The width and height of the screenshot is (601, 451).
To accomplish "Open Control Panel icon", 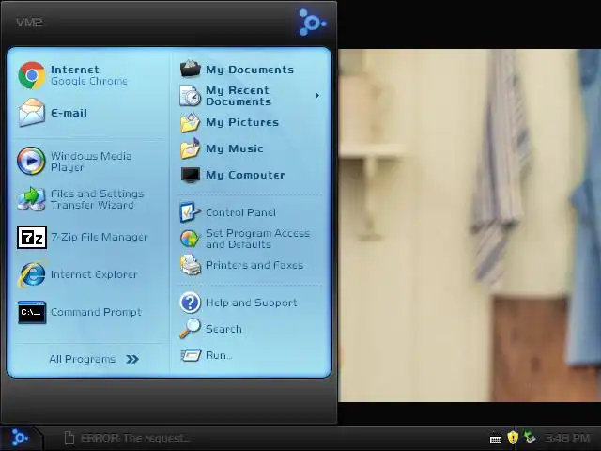I will (190, 212).
